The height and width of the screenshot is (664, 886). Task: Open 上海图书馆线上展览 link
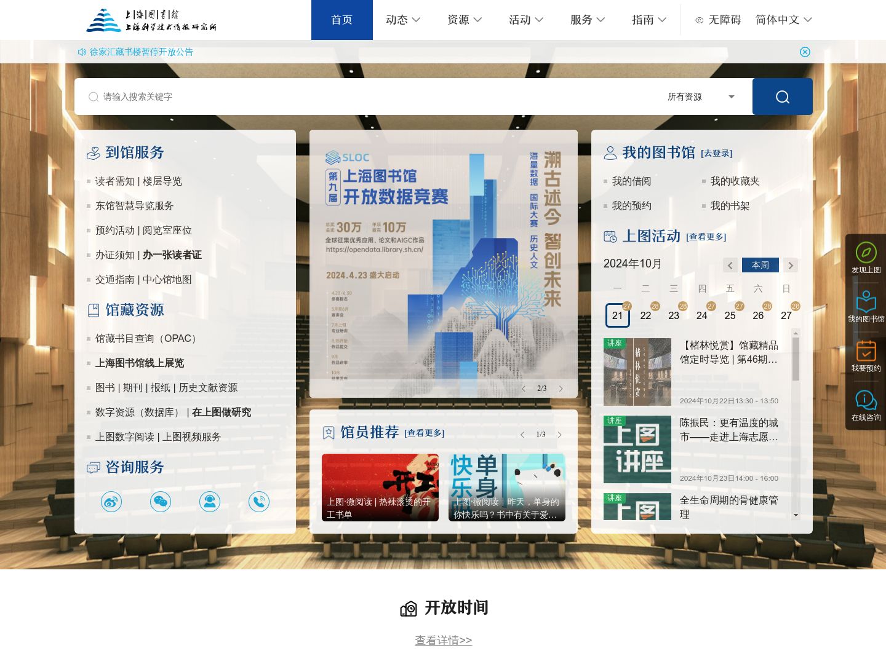click(x=140, y=363)
